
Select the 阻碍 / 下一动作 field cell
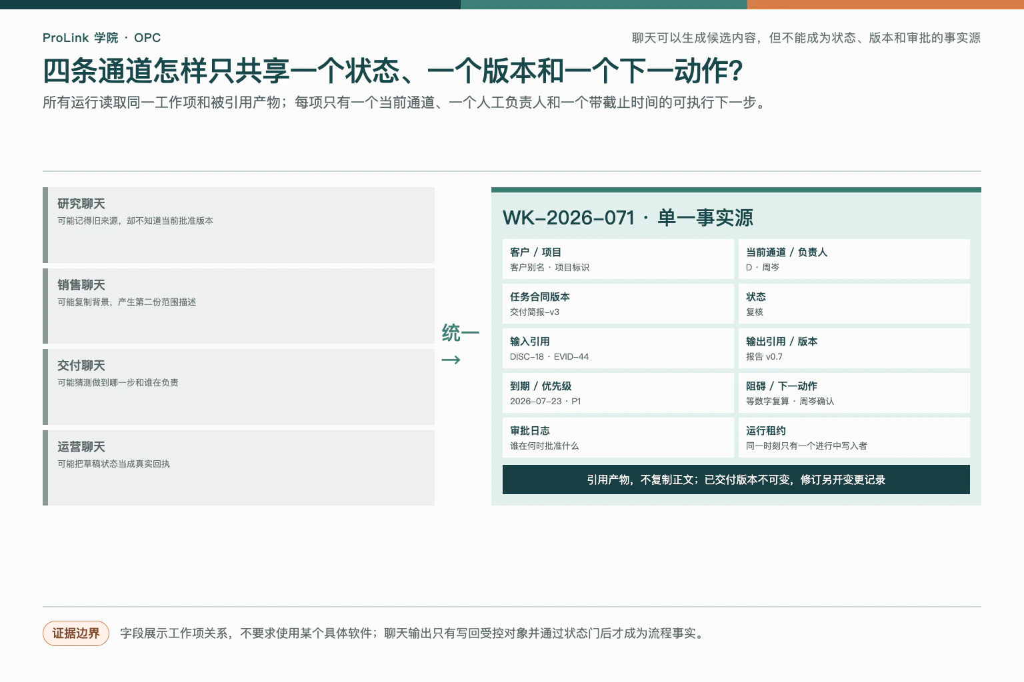tap(854, 393)
